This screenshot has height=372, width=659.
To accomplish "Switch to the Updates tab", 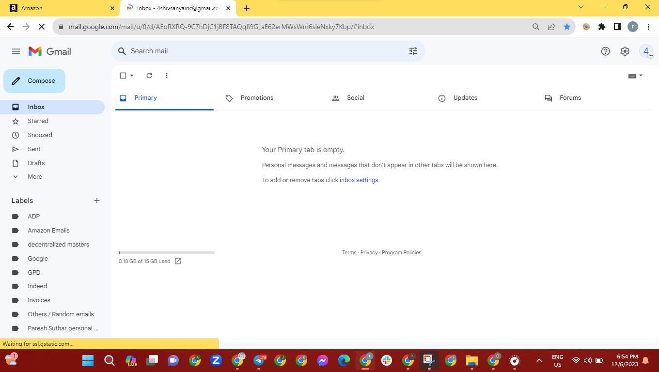I will point(484,98).
